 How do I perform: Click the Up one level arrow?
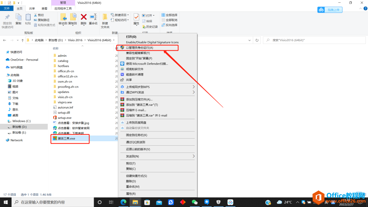coord(22,40)
